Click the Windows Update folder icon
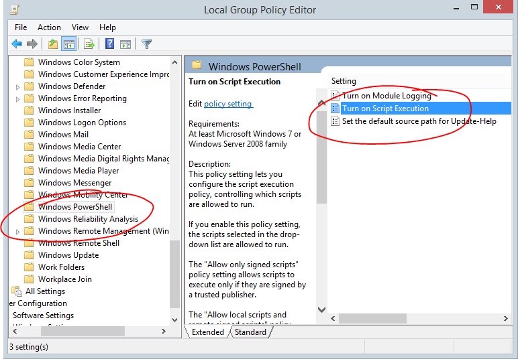 [29, 255]
